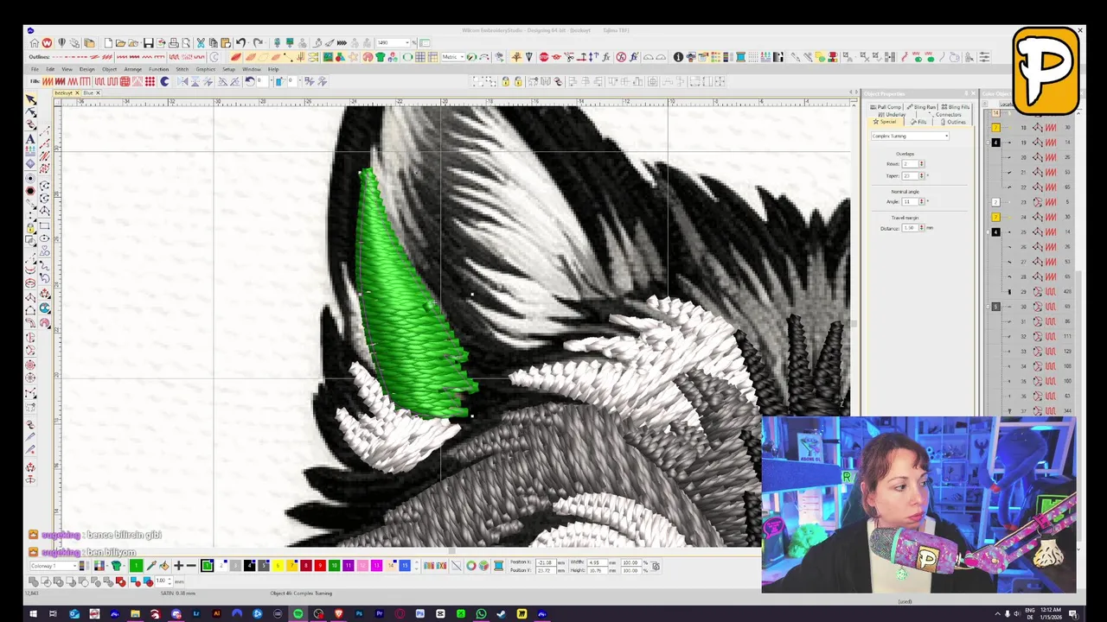Open the Bling Run properties tab
This screenshot has width=1107, height=622.
pos(922,107)
